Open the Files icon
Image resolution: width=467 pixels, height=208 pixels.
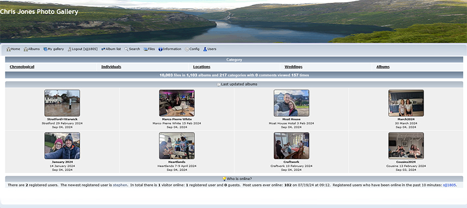(146, 49)
